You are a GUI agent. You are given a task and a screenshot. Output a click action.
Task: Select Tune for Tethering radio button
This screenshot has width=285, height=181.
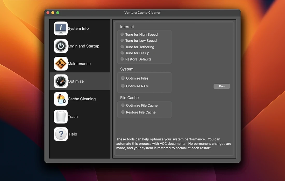[x=122, y=47]
